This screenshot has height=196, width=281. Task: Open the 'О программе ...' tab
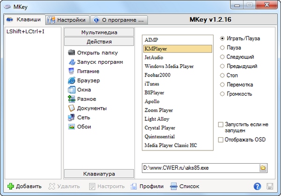coord(119,20)
